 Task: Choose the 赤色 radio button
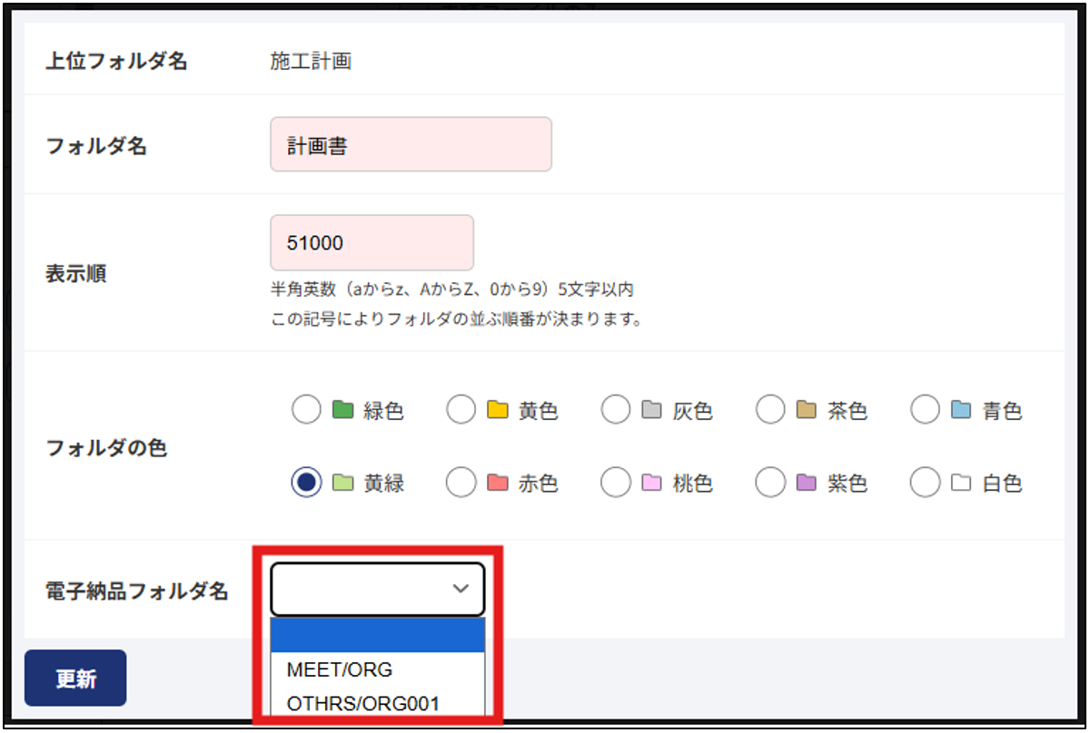tap(461, 483)
